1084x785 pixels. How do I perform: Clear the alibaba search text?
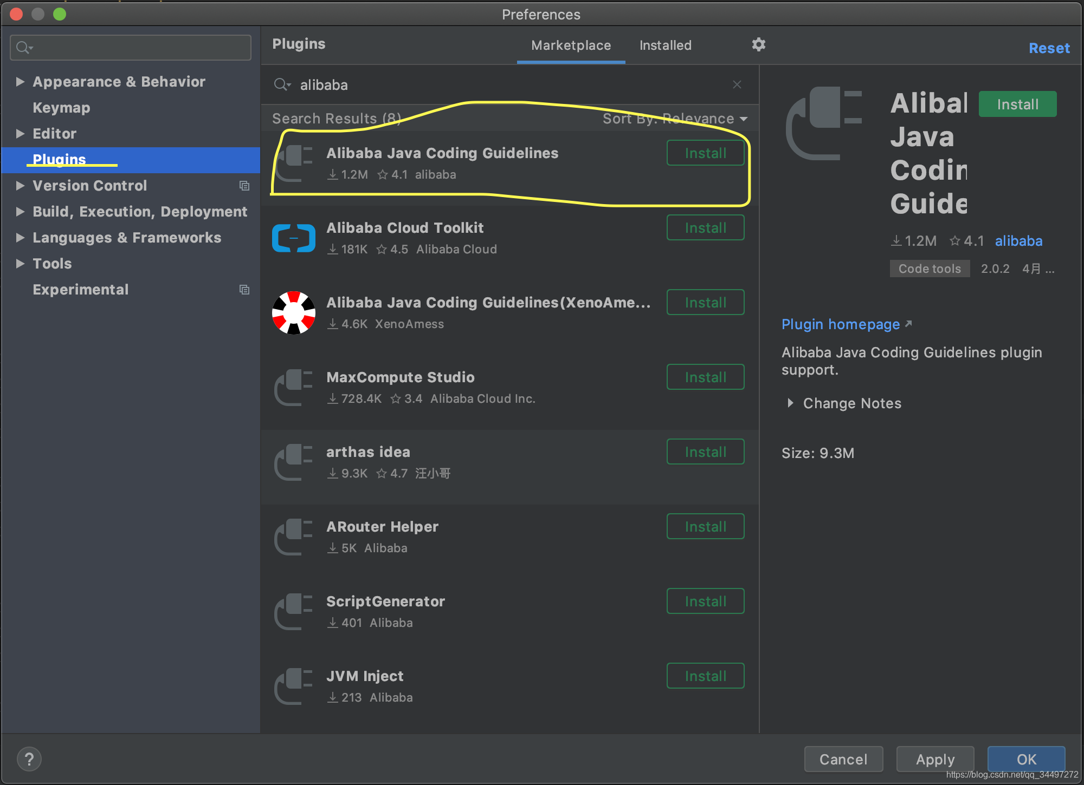pyautogui.click(x=737, y=84)
